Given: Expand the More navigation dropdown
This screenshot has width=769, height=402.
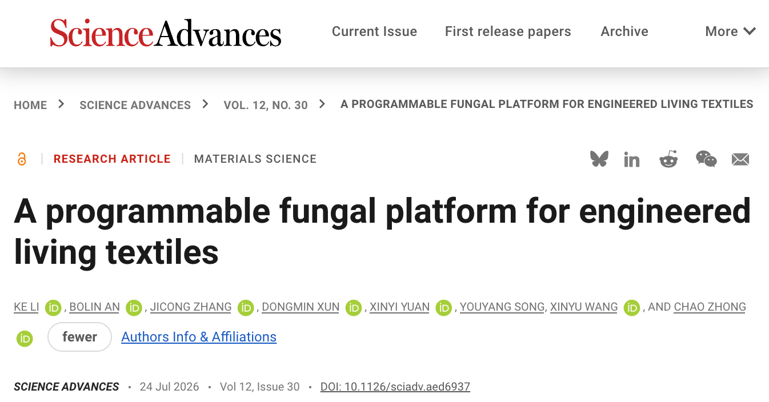Looking at the screenshot, I should [x=731, y=31].
